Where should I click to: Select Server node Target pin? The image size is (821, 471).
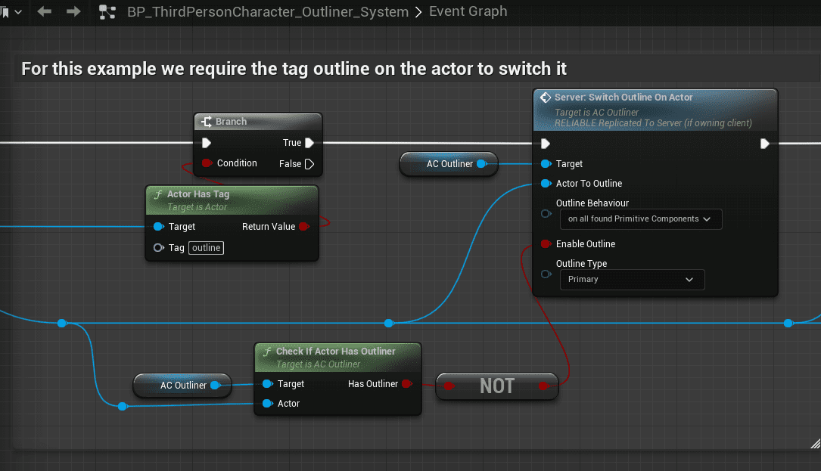click(x=546, y=164)
